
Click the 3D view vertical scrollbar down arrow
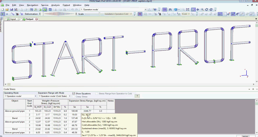(257, 82)
